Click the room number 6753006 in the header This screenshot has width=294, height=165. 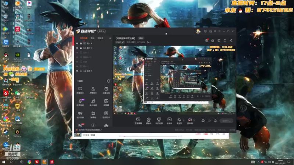(141, 42)
